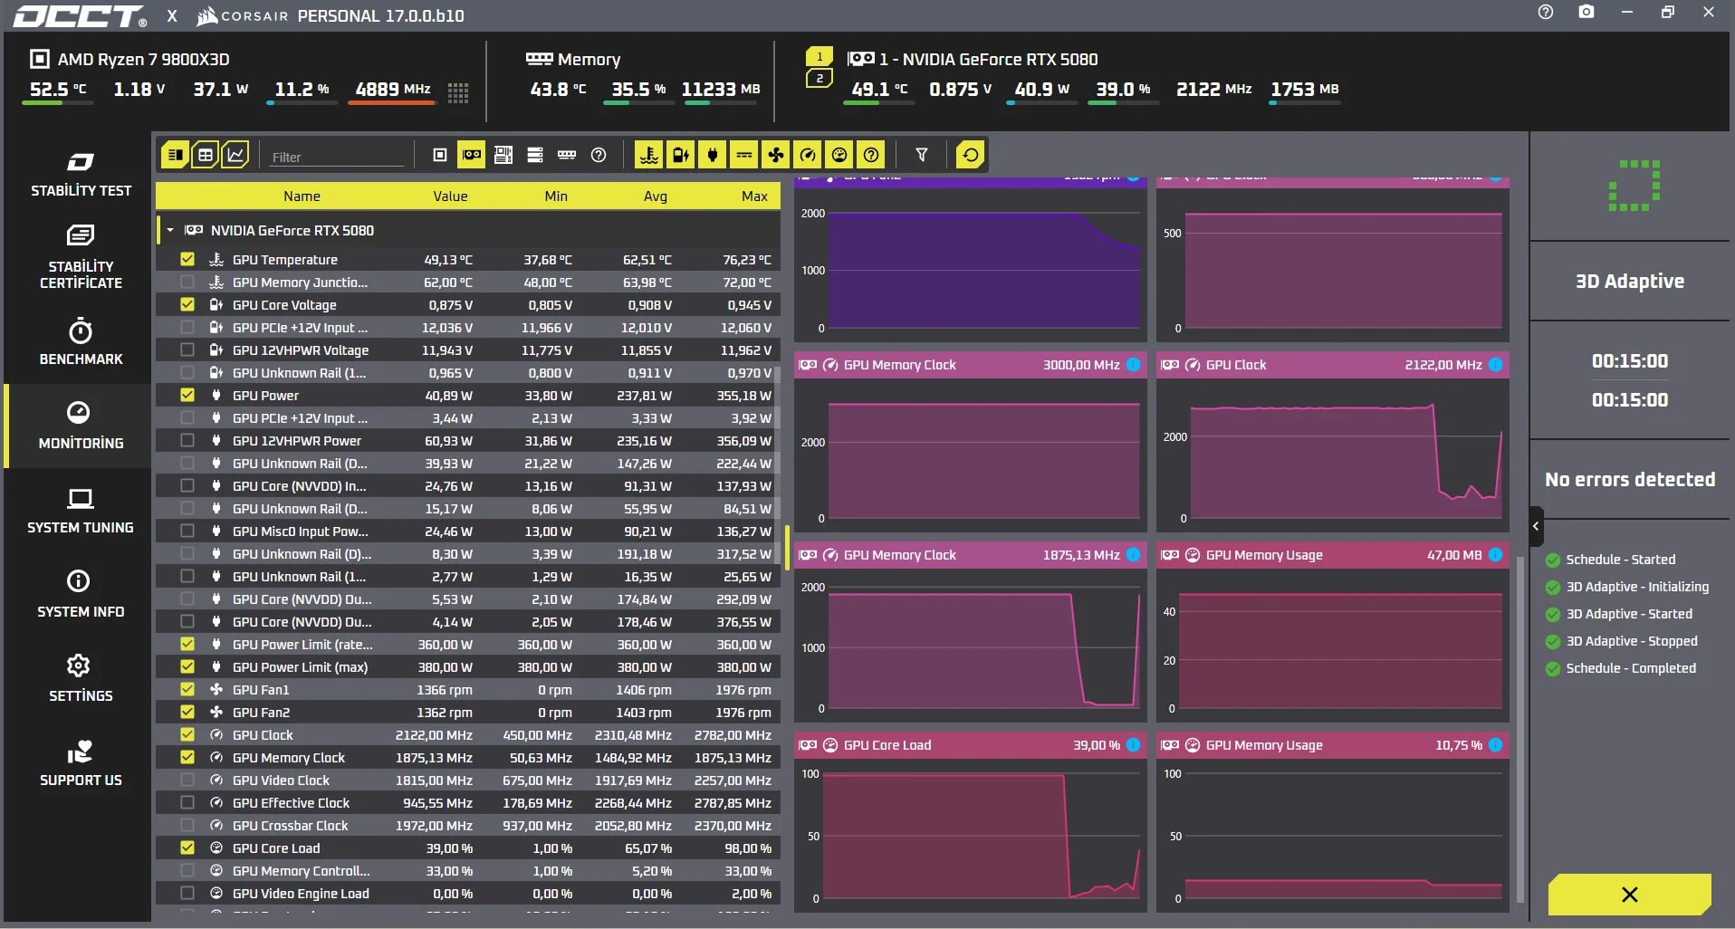Viewport: 1735px width, 929px height.
Task: Open the Support Us page
Action: (x=81, y=762)
